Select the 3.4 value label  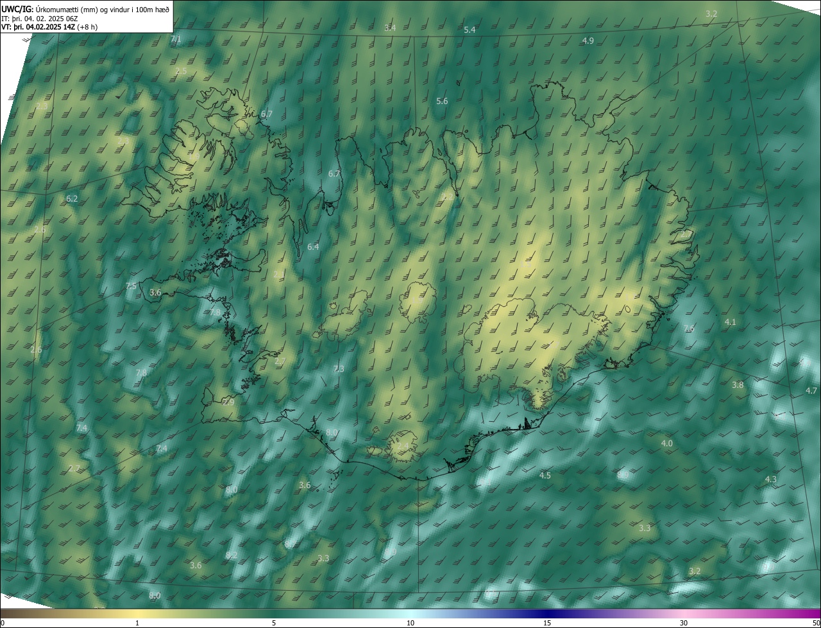pyautogui.click(x=390, y=28)
